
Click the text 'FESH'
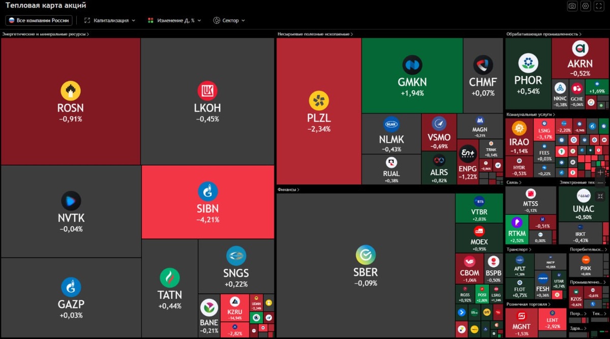click(542, 289)
